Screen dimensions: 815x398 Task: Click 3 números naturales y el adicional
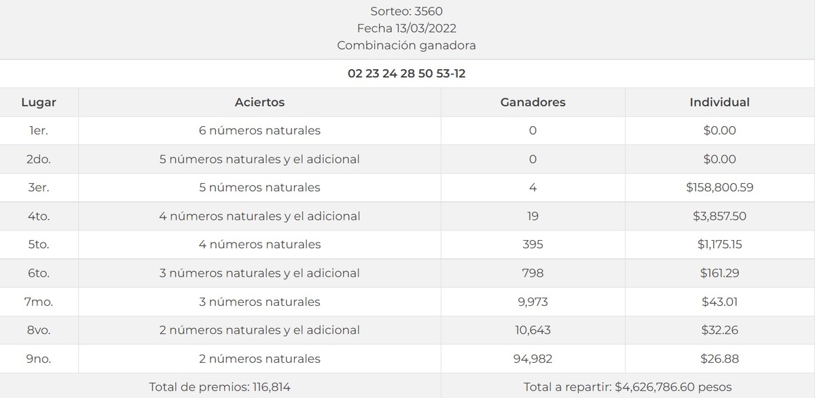tap(259, 273)
